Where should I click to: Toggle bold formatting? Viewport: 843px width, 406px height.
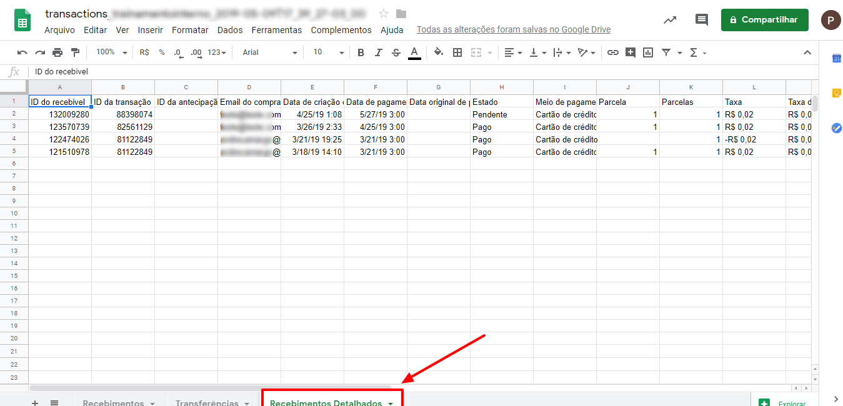coord(361,52)
